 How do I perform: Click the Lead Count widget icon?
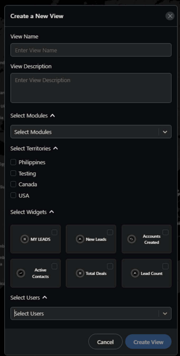tap(135, 273)
